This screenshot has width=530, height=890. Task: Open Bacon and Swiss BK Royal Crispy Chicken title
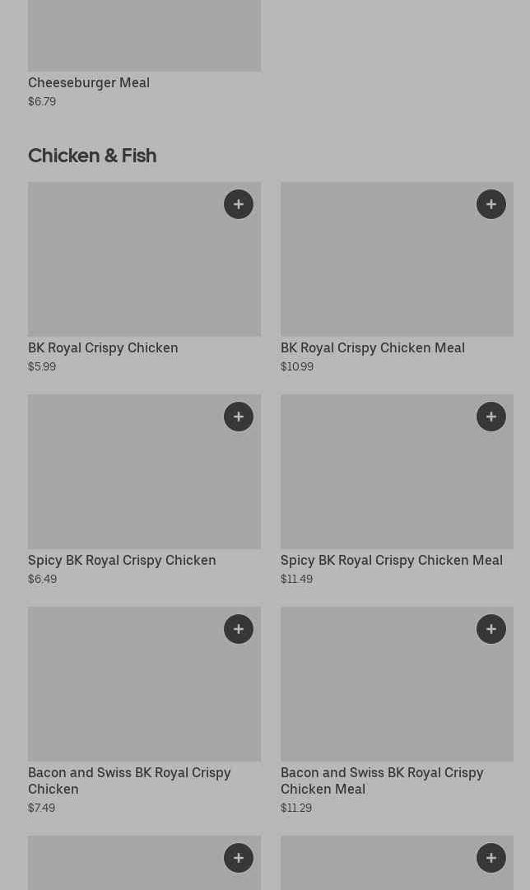coord(129,780)
